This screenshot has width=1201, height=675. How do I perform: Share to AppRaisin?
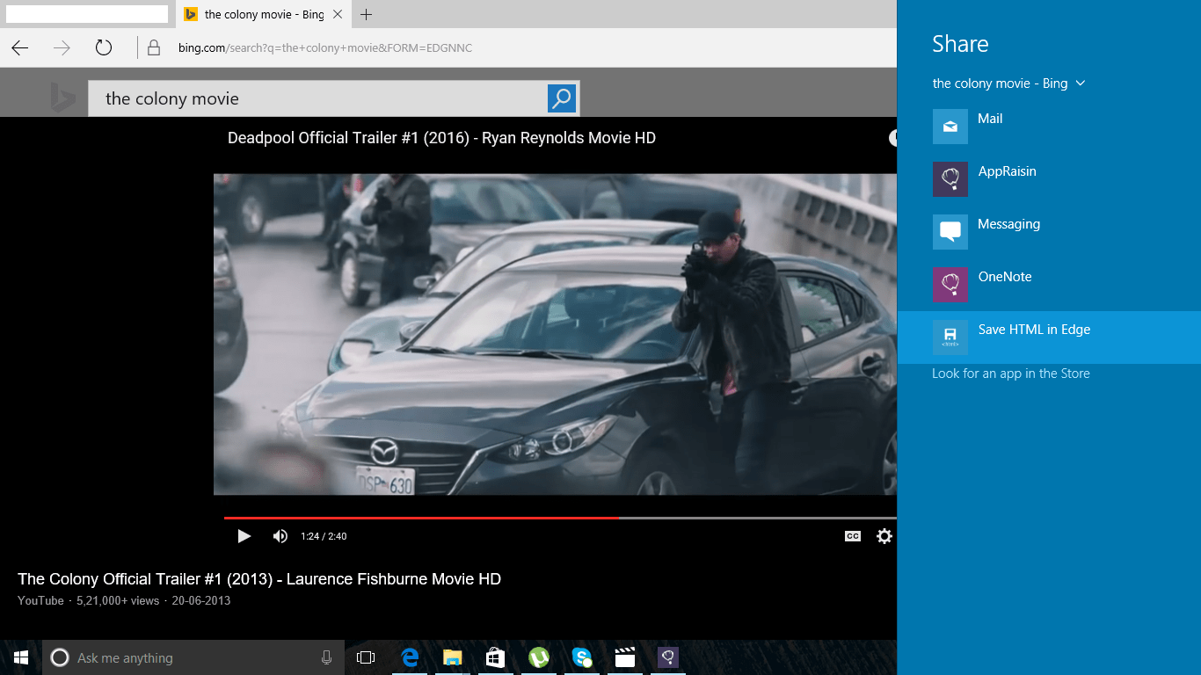click(1049, 179)
